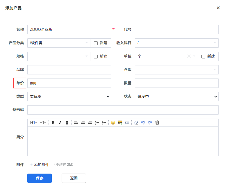Click the 添加产品 dialog title
This screenshot has width=227, height=189.
coord(13,8)
